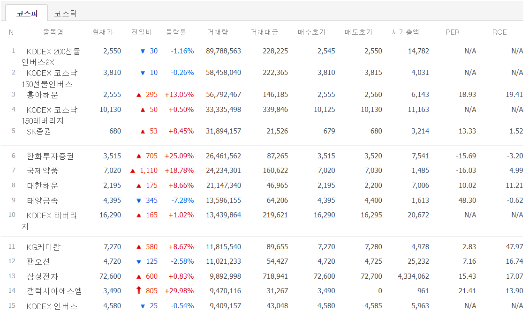Click the down arrow next to 345
This screenshot has height=319, width=529.
coord(139,201)
